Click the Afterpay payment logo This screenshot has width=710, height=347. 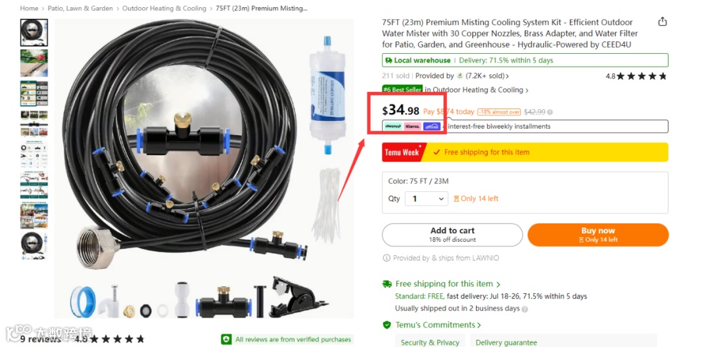393,127
